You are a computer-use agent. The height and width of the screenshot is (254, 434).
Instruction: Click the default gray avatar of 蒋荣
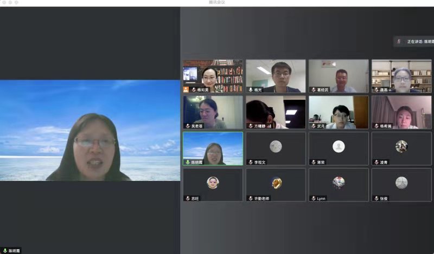point(339,146)
